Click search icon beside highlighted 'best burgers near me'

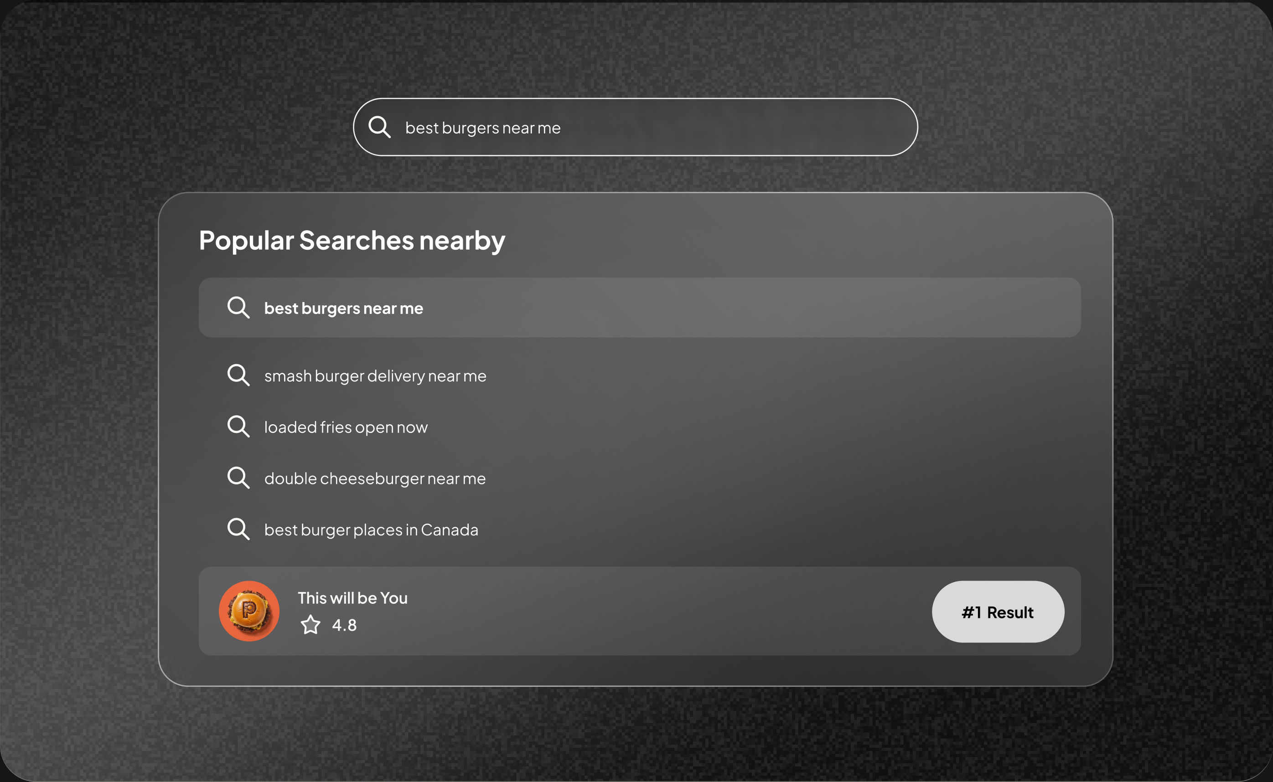coord(238,307)
